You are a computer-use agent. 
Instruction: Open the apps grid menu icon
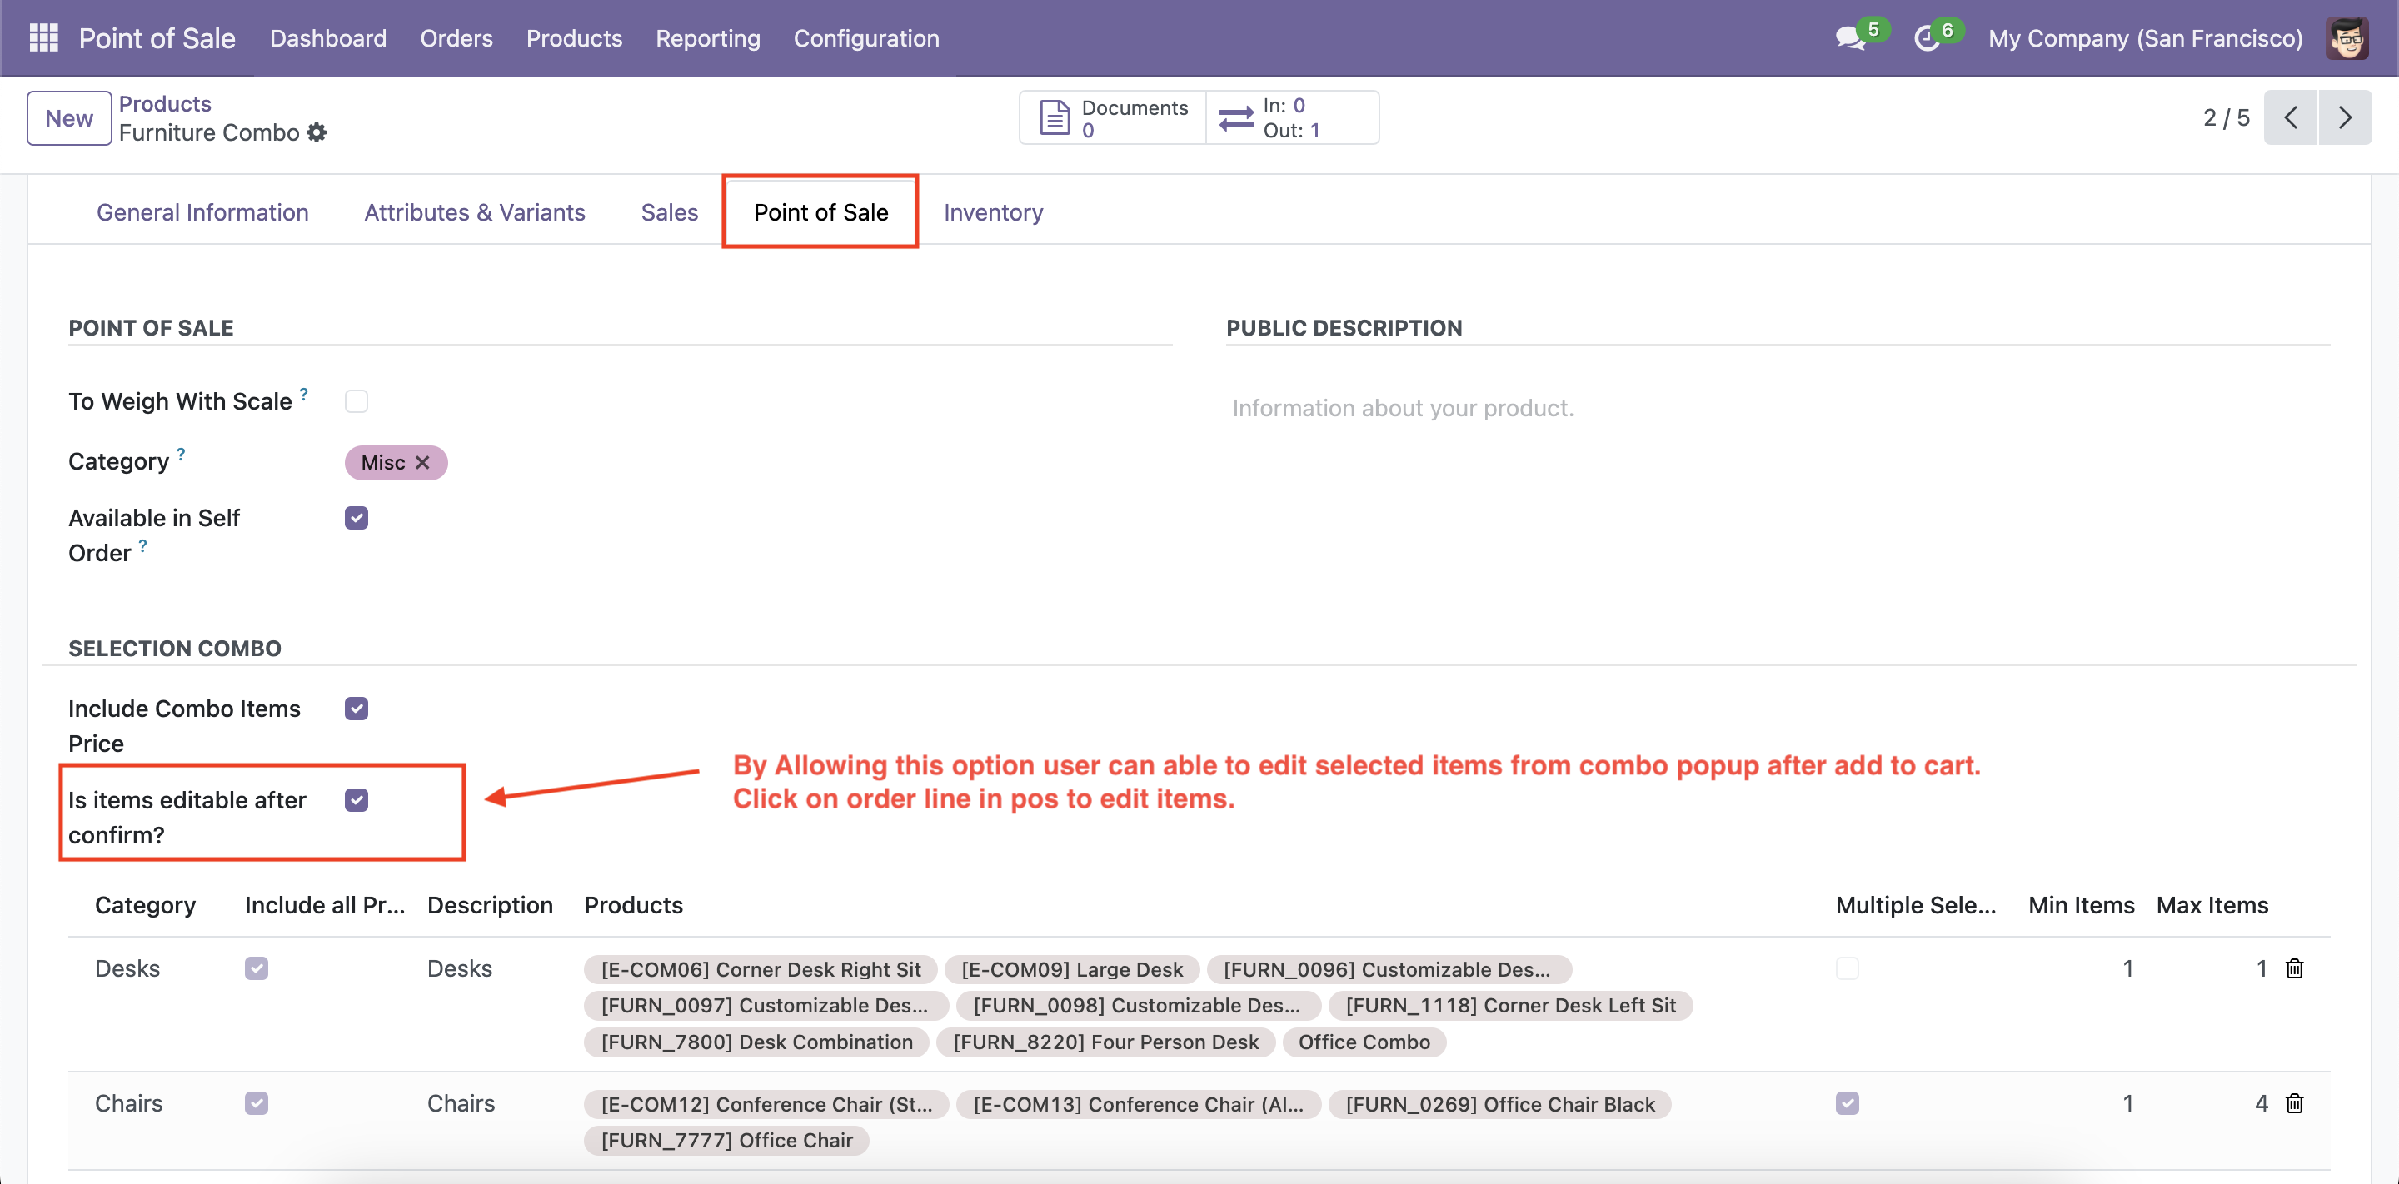[x=42, y=38]
